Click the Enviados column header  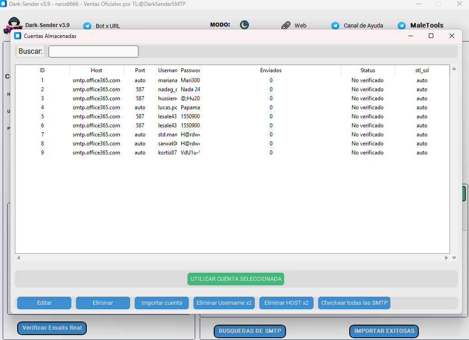coord(271,70)
